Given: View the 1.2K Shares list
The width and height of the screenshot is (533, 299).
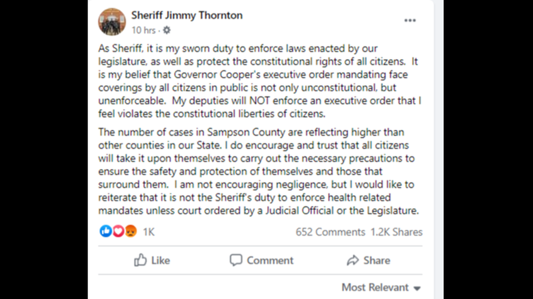Looking at the screenshot, I should (x=396, y=232).
